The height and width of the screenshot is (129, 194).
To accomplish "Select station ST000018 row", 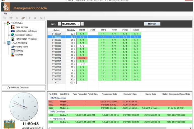I will click(x=94, y=70).
